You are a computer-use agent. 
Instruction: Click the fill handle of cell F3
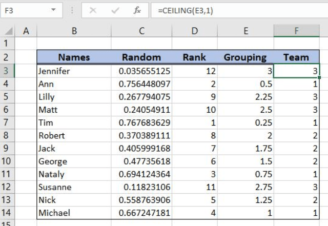319,77
